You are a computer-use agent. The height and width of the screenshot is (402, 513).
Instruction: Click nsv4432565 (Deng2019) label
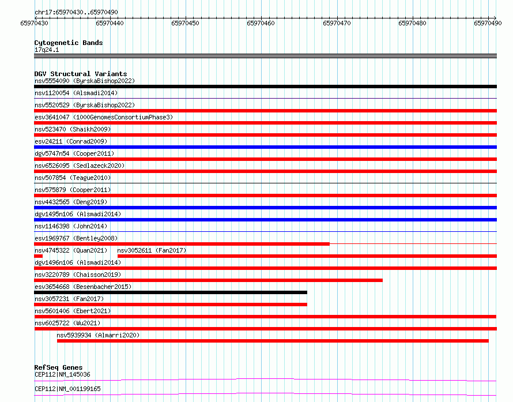(71, 202)
